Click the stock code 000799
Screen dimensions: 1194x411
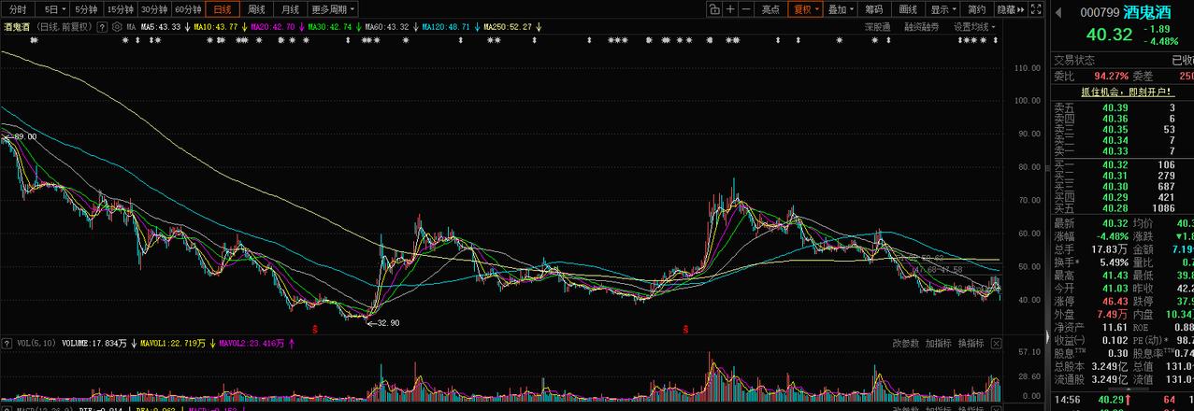tap(1100, 12)
